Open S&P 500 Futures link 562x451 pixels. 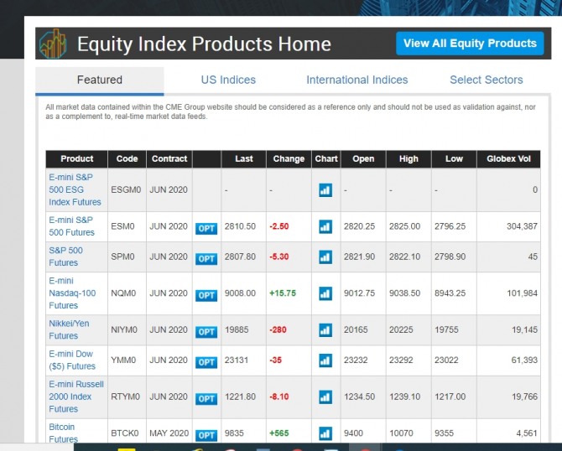(66, 257)
